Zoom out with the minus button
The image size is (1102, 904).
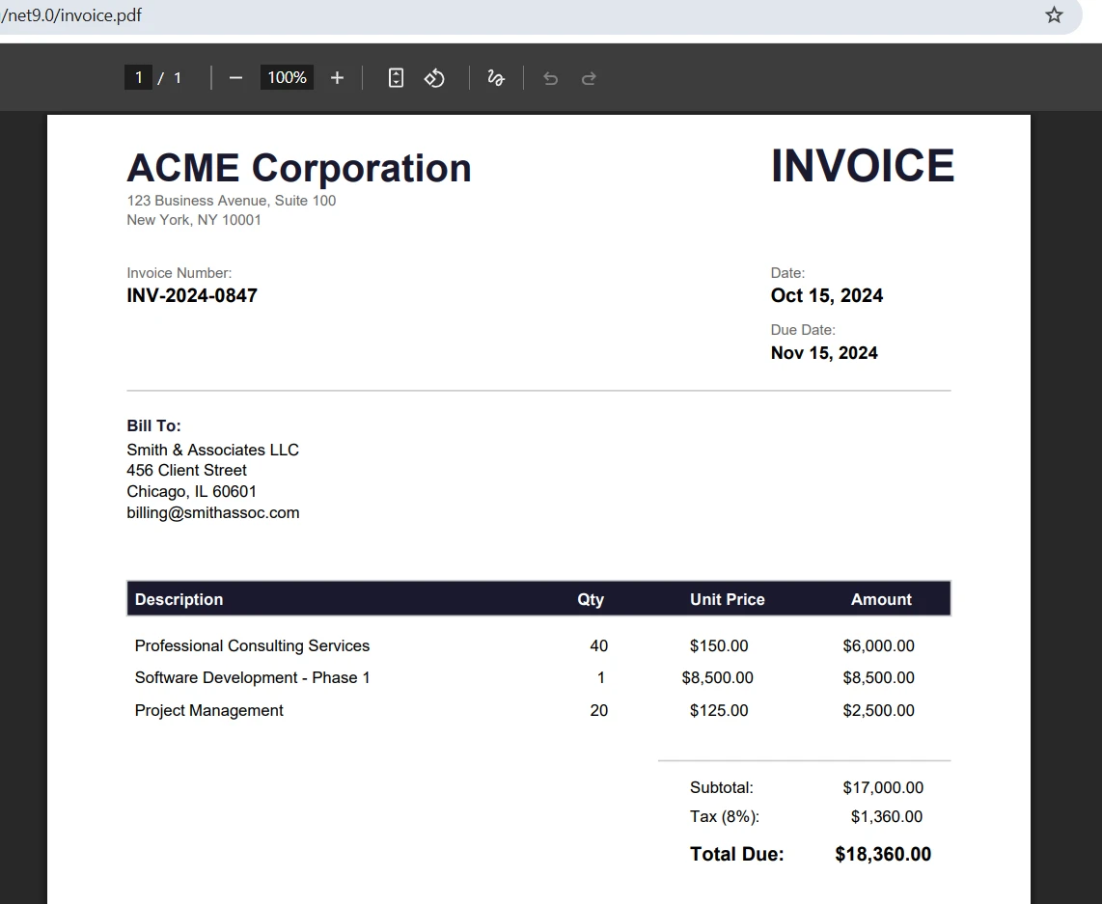point(235,78)
